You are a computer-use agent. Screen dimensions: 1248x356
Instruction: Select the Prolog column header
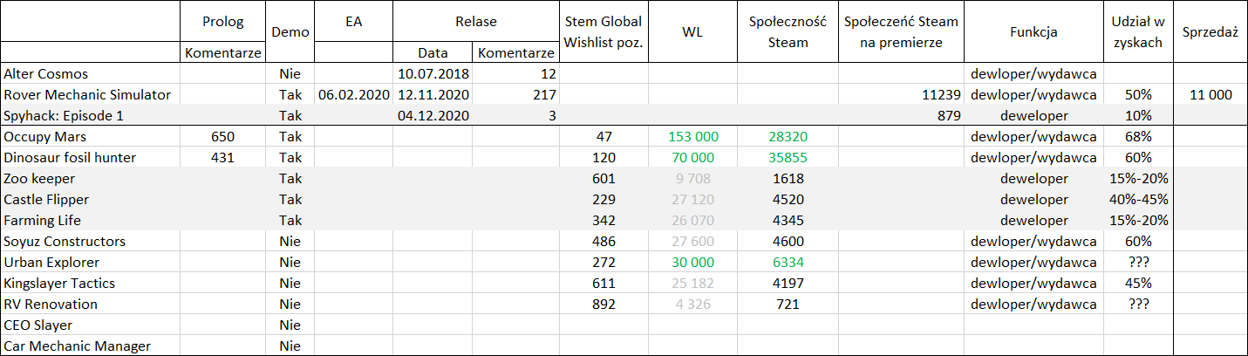coord(222,22)
